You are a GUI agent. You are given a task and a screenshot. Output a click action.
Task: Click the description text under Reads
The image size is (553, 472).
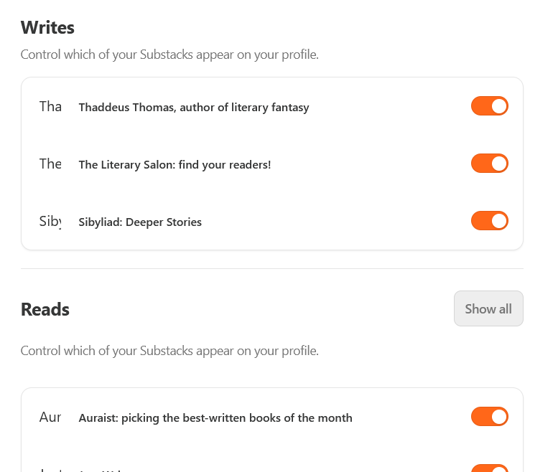click(169, 351)
